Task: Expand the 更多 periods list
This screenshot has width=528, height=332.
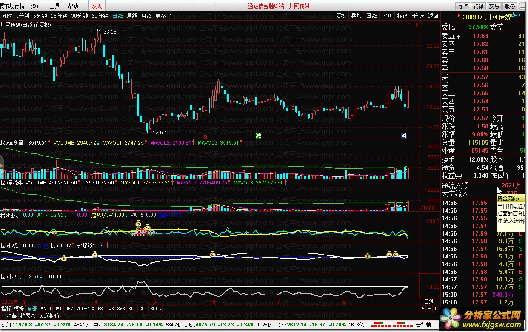Action: (164, 16)
